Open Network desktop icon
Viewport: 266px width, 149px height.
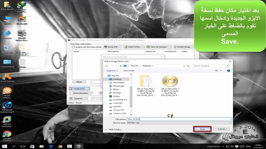(x=7, y=35)
